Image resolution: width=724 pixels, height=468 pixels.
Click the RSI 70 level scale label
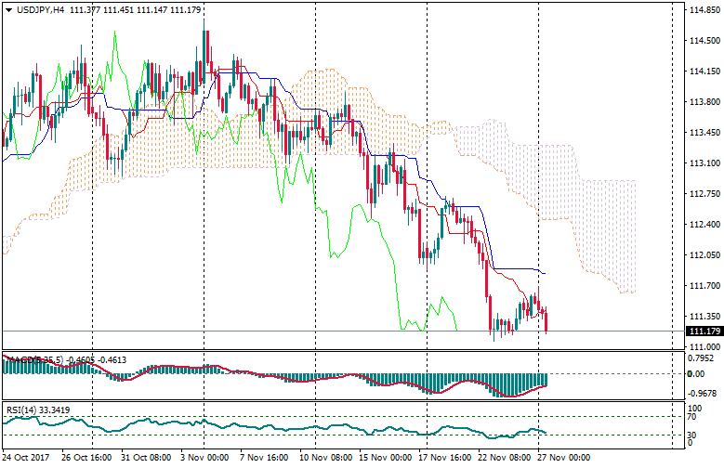[x=693, y=416]
